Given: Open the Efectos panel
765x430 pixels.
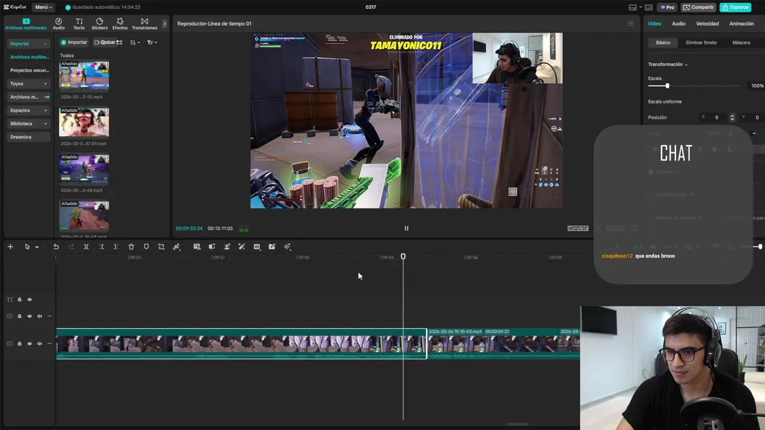Looking at the screenshot, I should (x=120, y=23).
